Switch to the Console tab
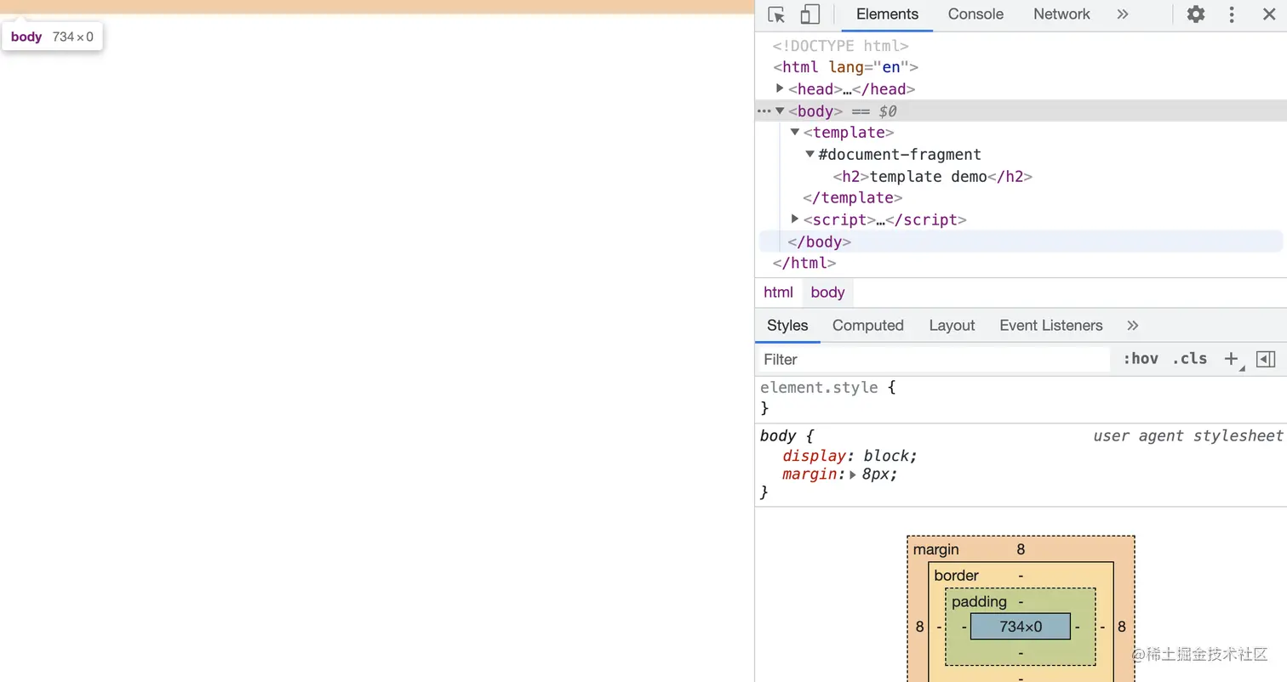Screen dimensions: 1287x682 click(975, 14)
